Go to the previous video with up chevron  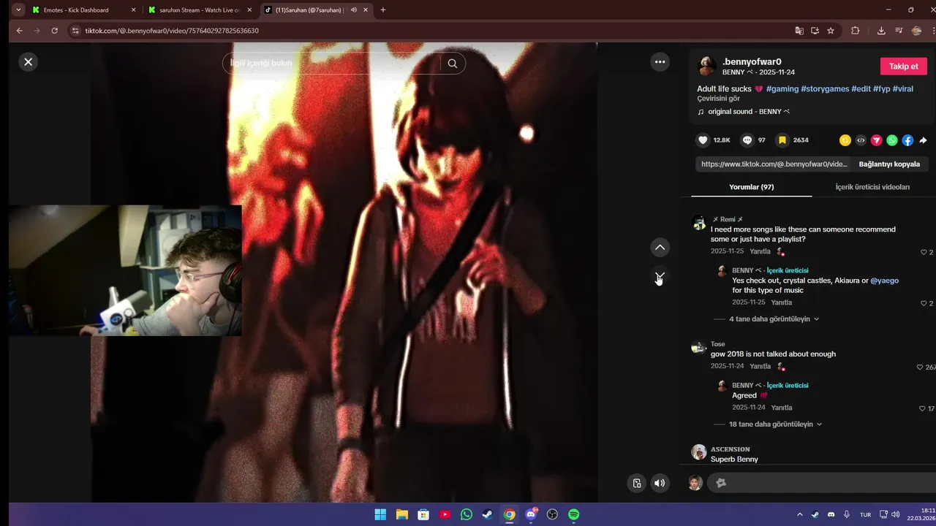click(x=660, y=248)
